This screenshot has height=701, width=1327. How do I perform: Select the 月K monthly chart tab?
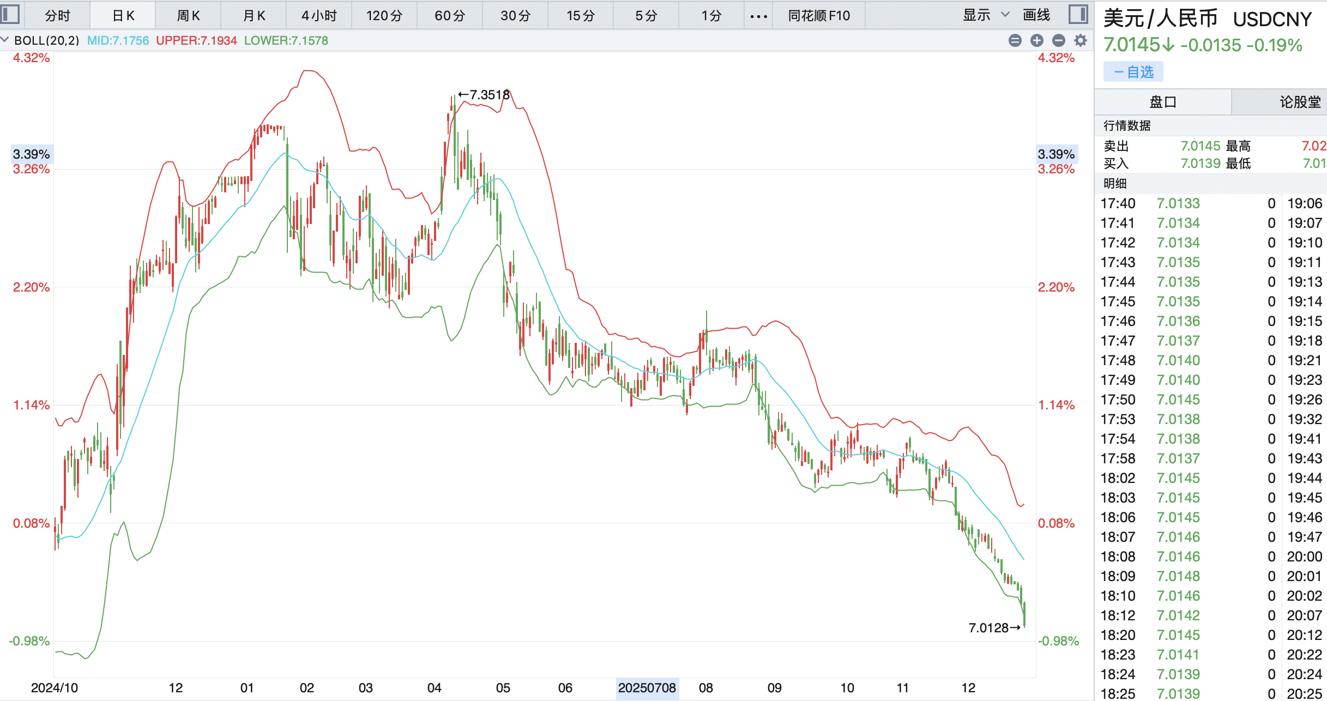tap(254, 16)
